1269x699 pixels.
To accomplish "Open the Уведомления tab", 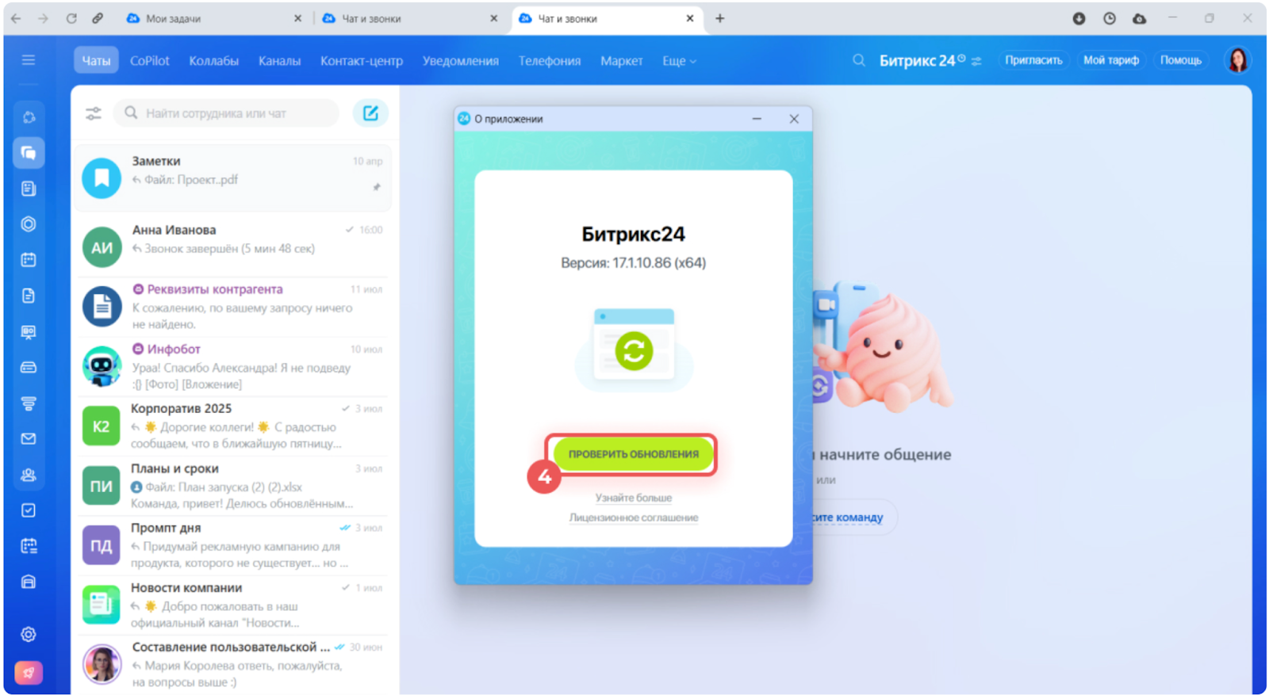I will coord(460,60).
